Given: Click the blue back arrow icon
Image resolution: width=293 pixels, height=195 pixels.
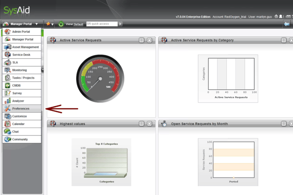Looking at the screenshot, I should click(287, 24).
